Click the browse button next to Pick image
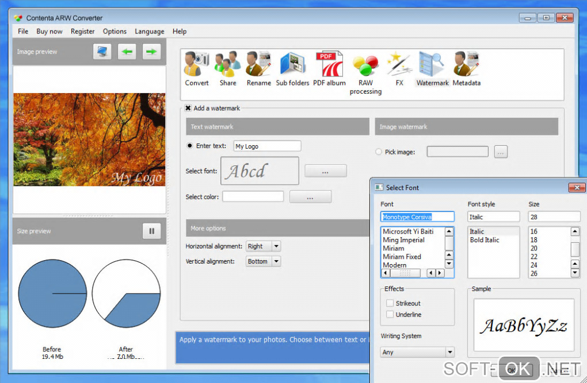Image resolution: width=587 pixels, height=383 pixels. coord(501,152)
